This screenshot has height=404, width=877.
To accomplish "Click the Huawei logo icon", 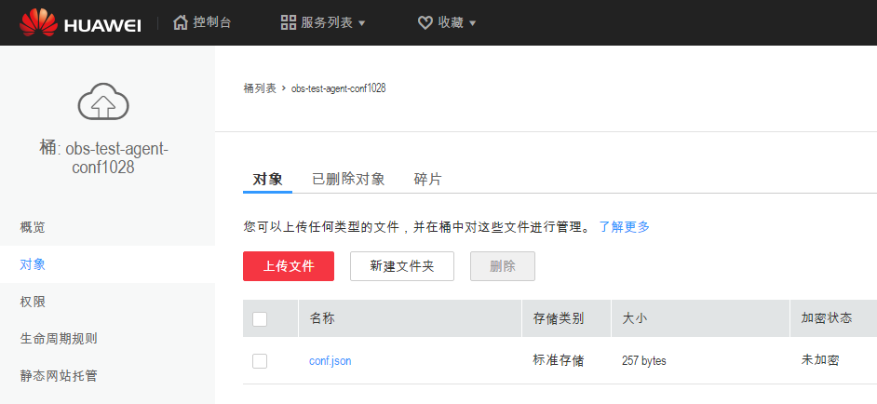I will coord(37,22).
